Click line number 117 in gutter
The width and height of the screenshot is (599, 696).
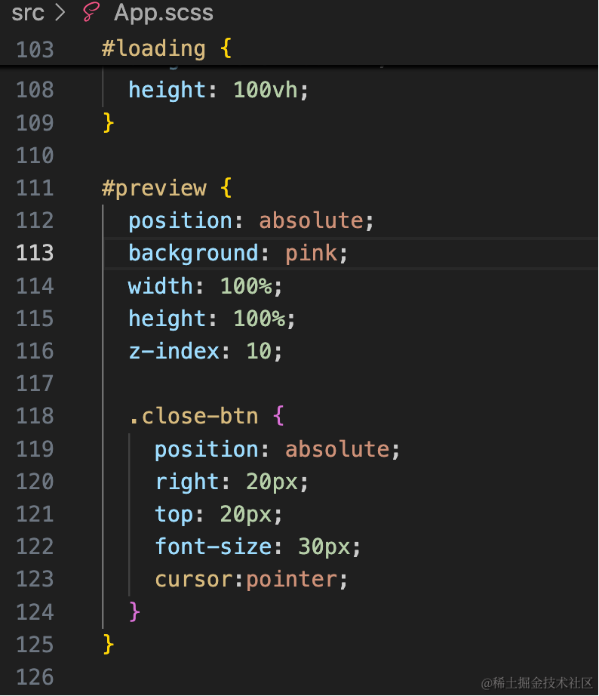[35, 383]
